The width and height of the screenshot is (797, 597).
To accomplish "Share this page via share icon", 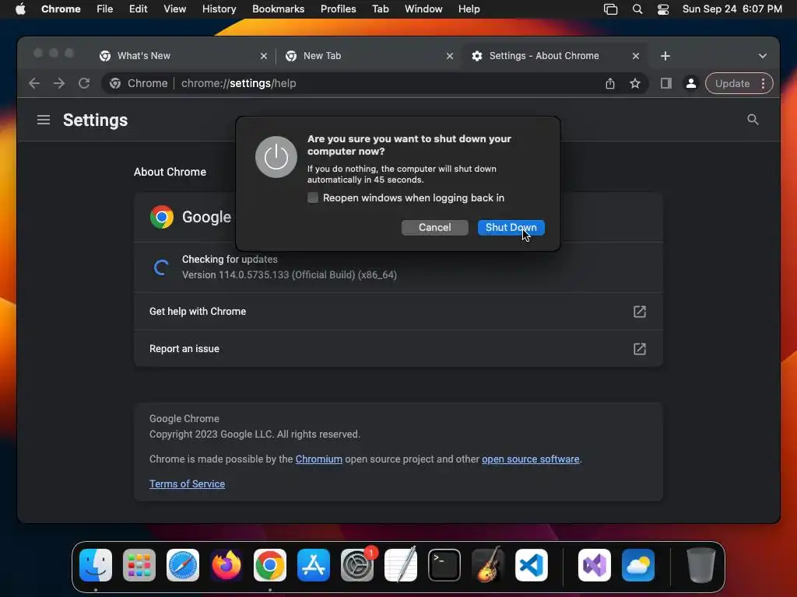I will (610, 83).
